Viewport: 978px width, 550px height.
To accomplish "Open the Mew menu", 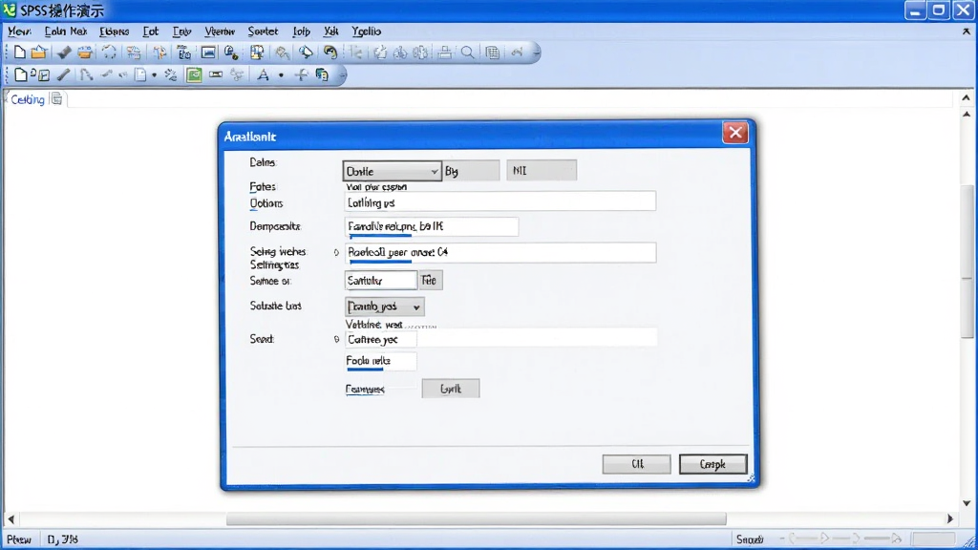I will click(x=19, y=32).
